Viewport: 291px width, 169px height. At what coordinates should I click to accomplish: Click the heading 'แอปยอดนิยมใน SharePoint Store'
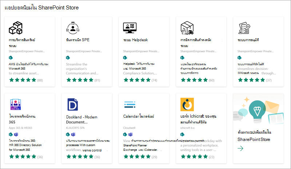[41, 8]
